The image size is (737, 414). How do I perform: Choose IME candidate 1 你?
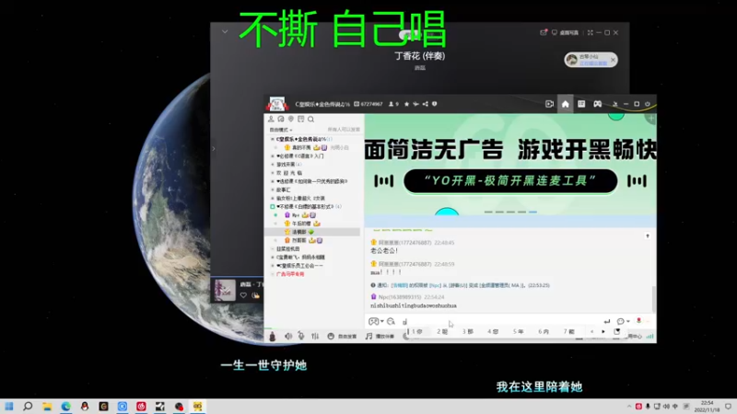coord(417,331)
